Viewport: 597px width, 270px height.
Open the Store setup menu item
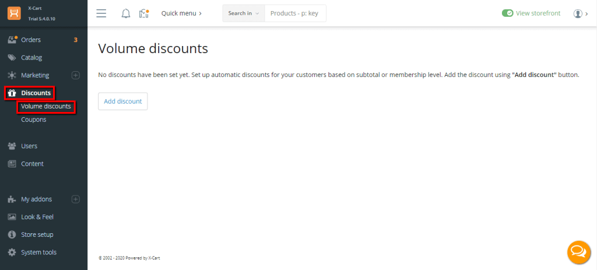[x=37, y=234]
